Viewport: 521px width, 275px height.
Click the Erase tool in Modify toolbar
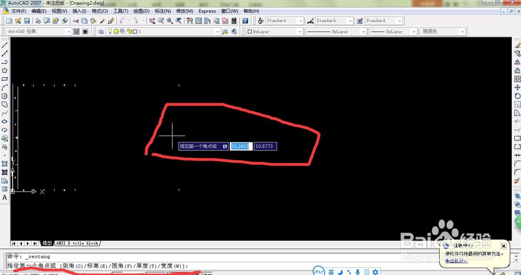517,45
